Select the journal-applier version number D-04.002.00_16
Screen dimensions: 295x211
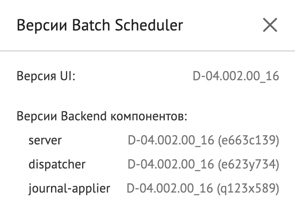click(x=170, y=188)
